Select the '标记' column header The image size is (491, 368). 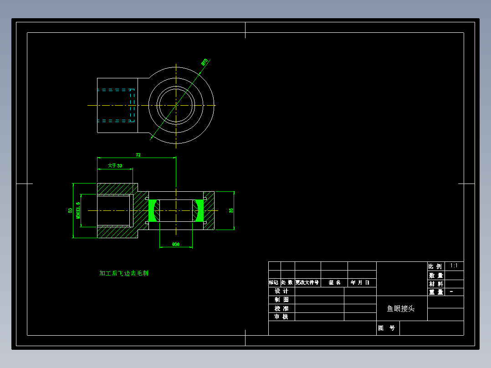tap(274, 282)
